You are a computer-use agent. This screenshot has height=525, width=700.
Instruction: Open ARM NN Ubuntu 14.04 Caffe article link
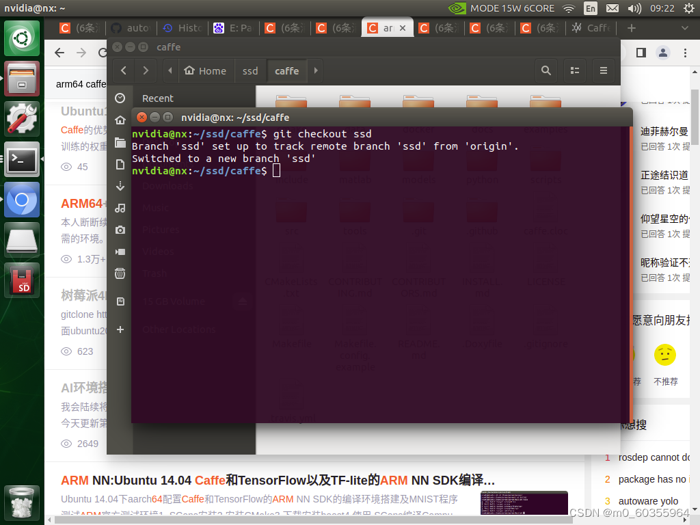click(278, 481)
